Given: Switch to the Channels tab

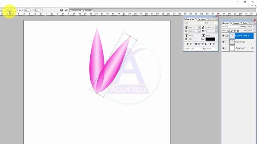Looking at the screenshot, I should [x=236, y=23].
